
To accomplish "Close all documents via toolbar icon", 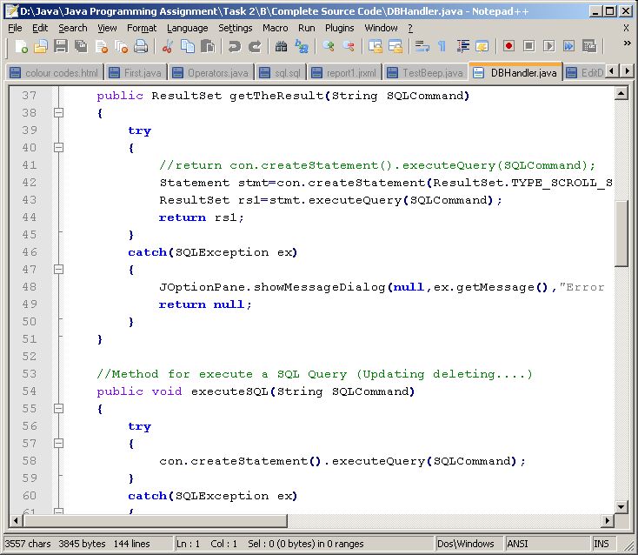I will 121,46.
